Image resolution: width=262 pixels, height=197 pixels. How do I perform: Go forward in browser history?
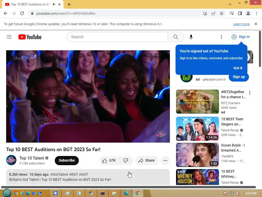pyautogui.click(x=14, y=13)
